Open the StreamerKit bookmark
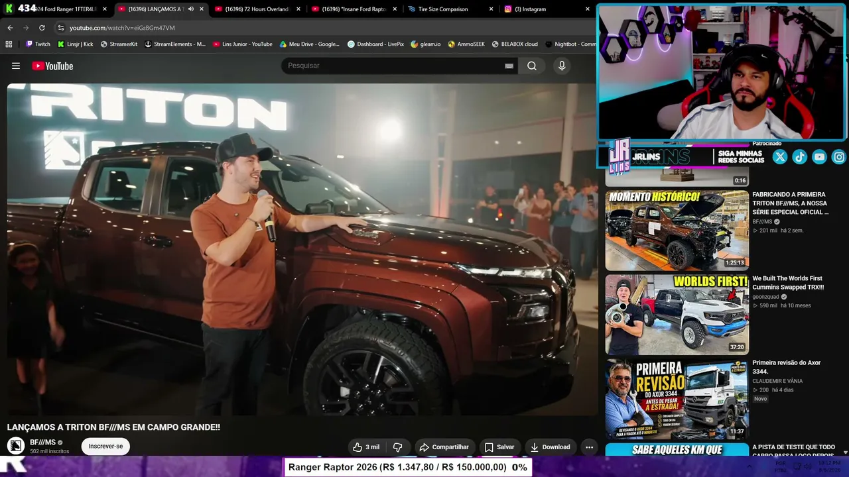Viewport: 849px width, 477px height. click(119, 44)
